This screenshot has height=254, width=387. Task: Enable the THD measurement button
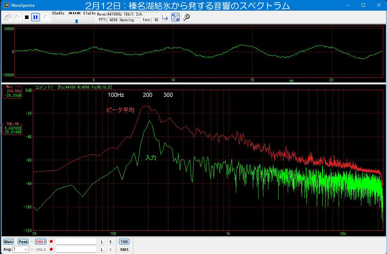(124, 242)
